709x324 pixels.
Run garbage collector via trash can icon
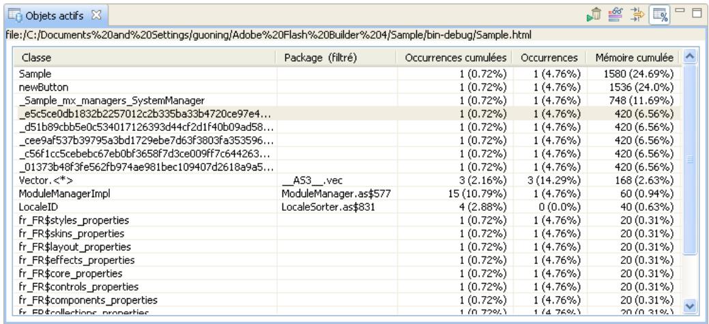[594, 15]
